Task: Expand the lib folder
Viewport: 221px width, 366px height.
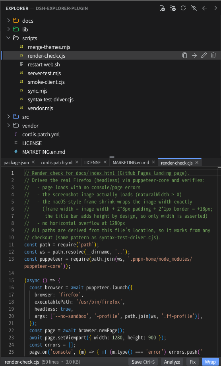Action: coord(8,29)
